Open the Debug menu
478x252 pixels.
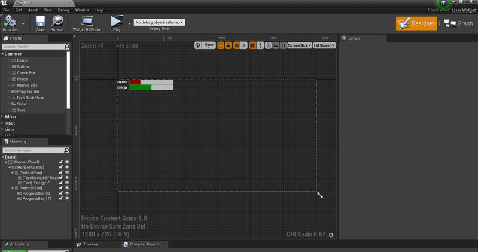[63, 10]
